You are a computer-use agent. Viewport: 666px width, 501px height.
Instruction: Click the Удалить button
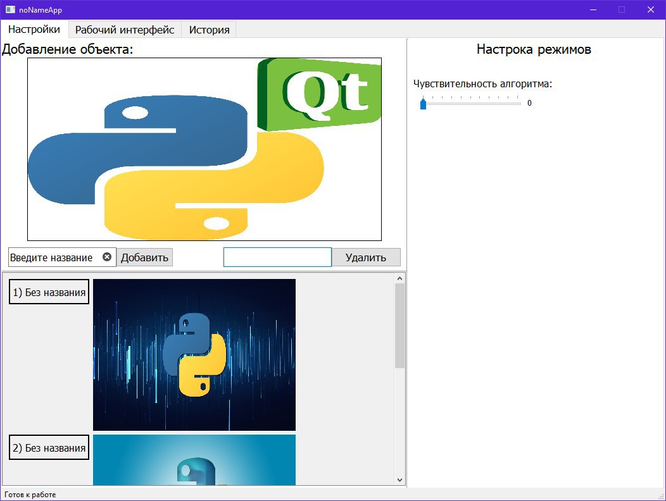366,257
